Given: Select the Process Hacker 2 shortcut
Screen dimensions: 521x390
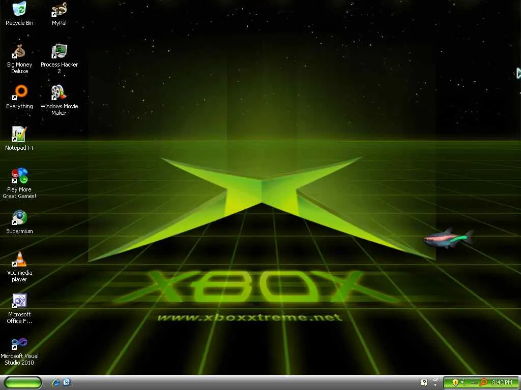Looking at the screenshot, I should point(59,59).
